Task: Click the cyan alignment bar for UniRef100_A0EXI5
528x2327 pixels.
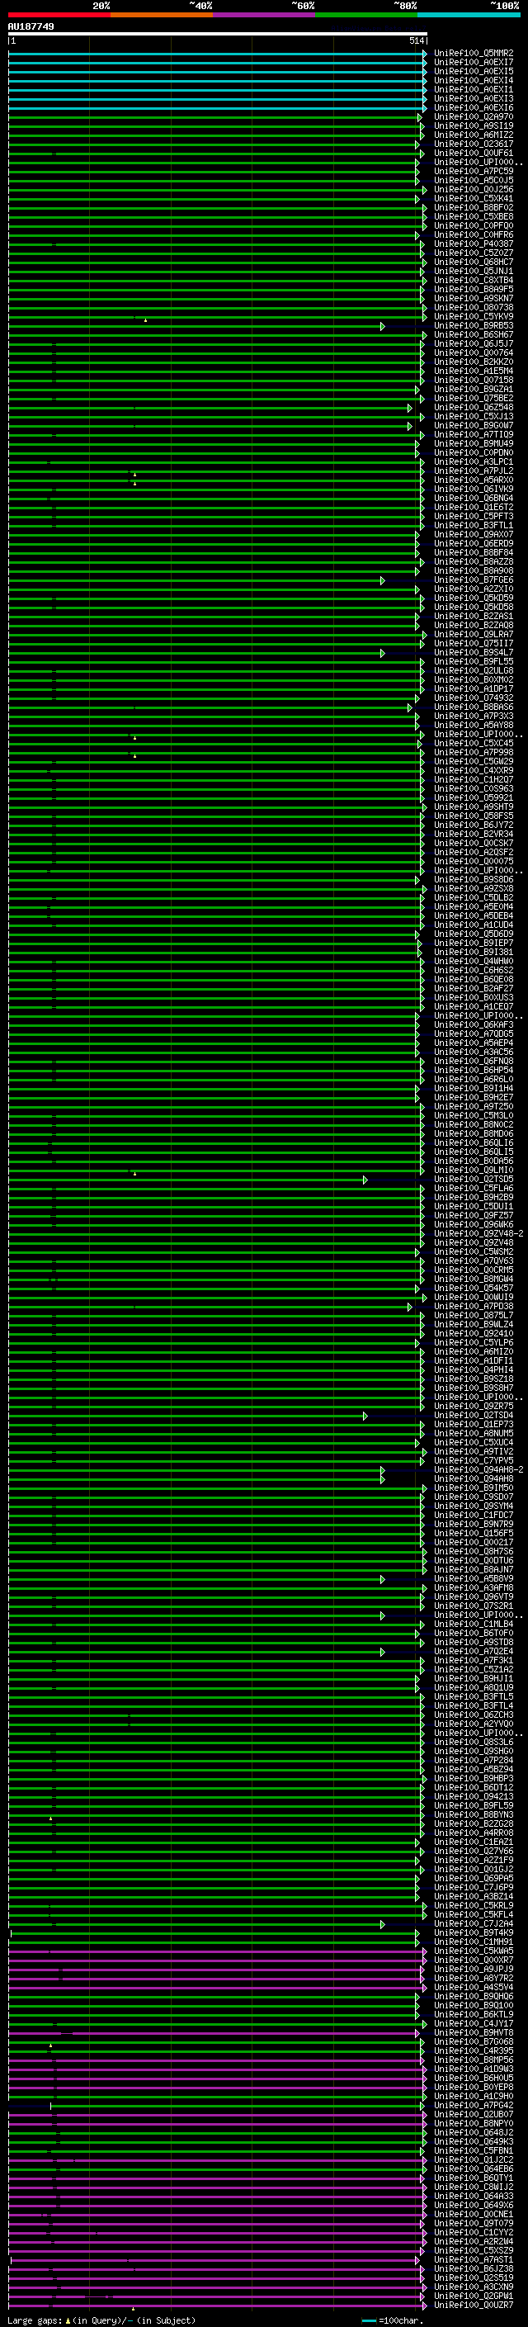Action: (215, 71)
